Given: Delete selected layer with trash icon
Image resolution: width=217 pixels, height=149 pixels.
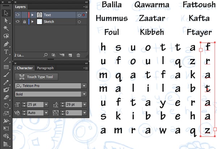Looking at the screenshot, I should coord(78,55).
